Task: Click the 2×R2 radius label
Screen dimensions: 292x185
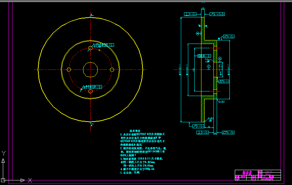Action: click(222, 101)
